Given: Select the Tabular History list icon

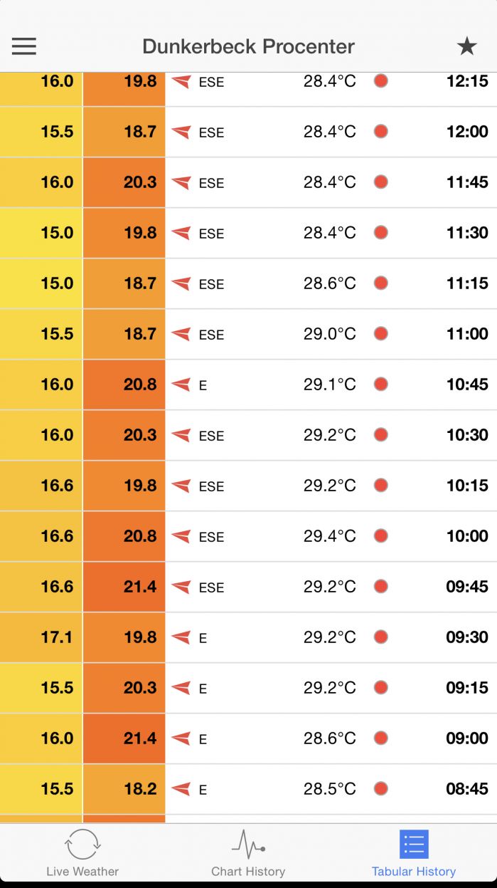Looking at the screenshot, I should 414,845.
